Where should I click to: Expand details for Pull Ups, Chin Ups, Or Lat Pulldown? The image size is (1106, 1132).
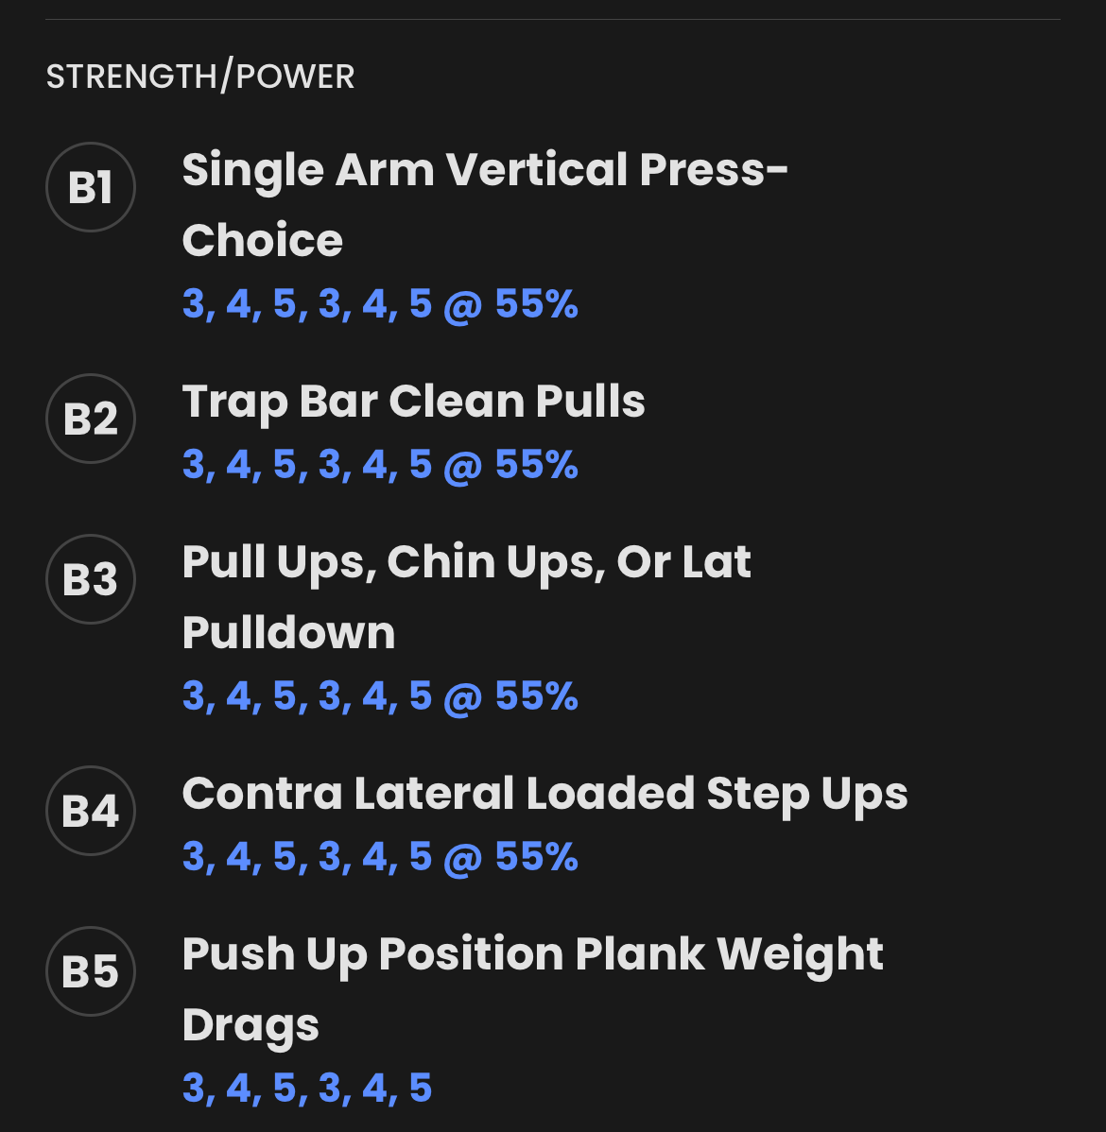tap(466, 595)
